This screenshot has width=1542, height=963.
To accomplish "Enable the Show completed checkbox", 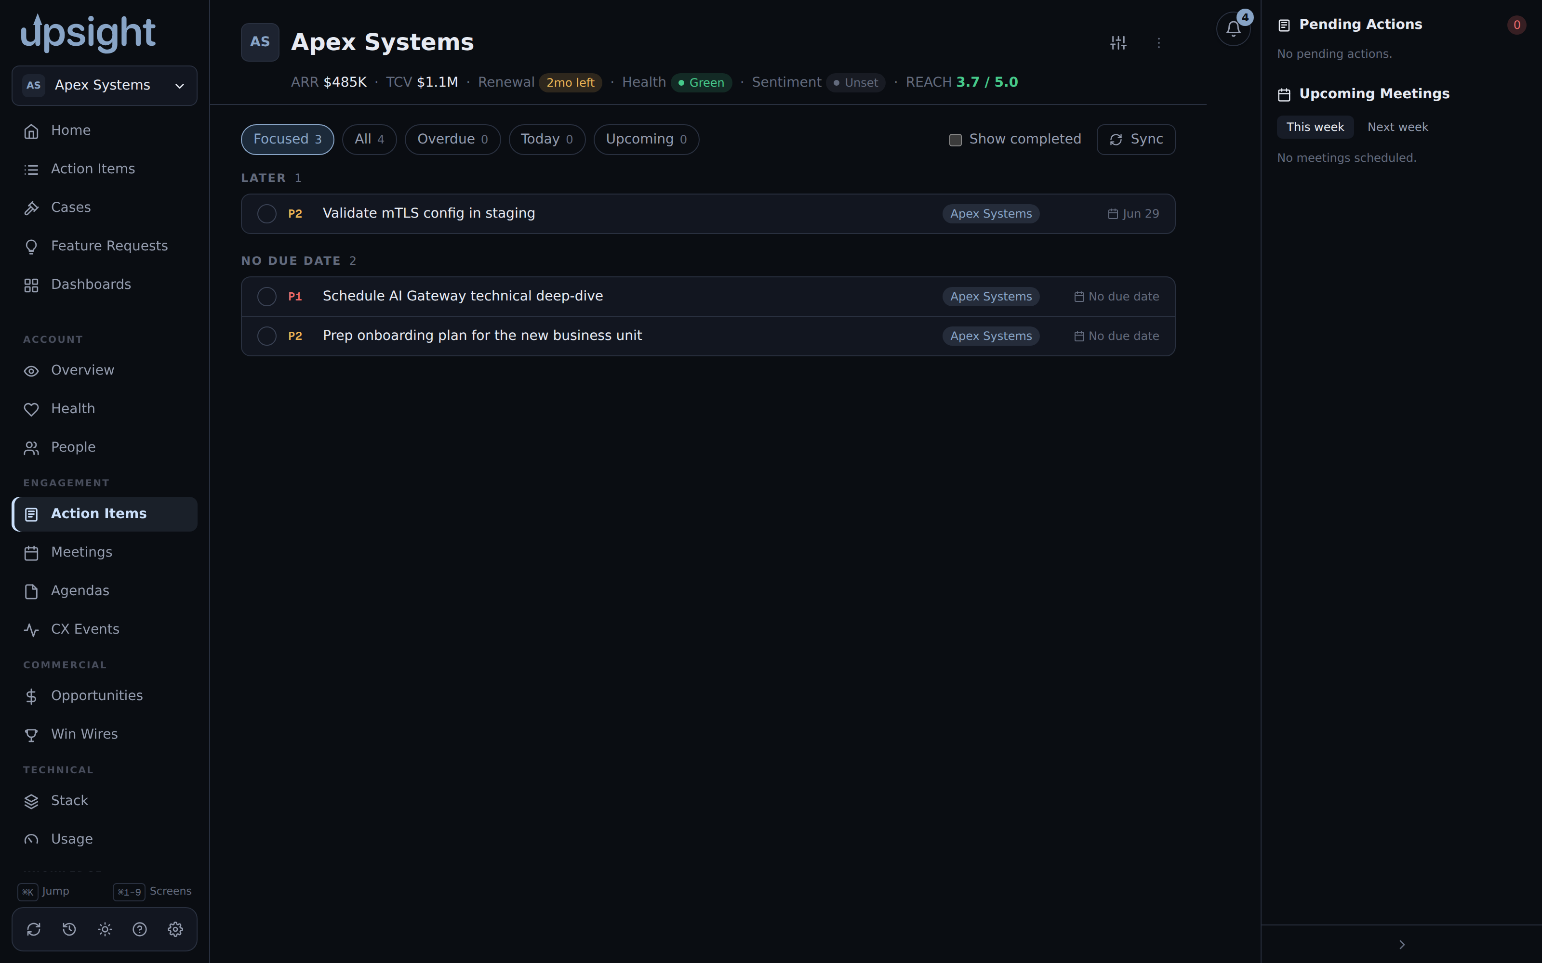I will [955, 140].
